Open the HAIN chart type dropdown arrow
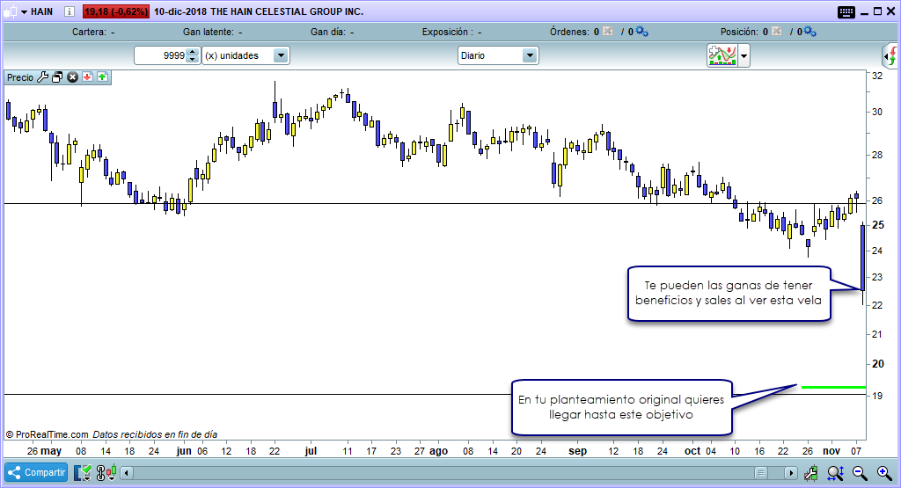This screenshot has width=901, height=488. click(22, 12)
